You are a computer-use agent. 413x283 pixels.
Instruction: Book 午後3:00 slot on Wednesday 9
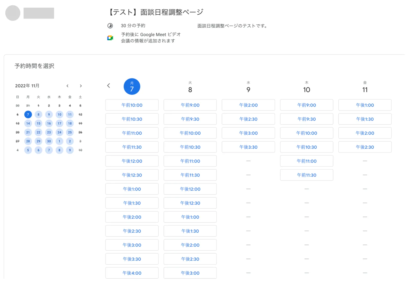[248, 133]
